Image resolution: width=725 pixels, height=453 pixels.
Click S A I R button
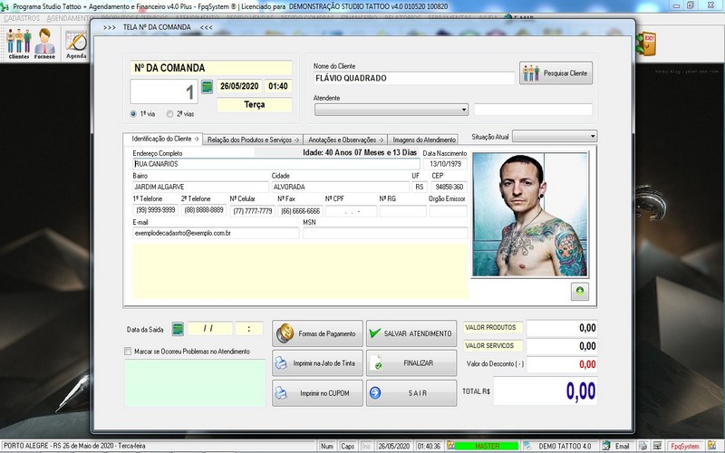(x=411, y=393)
